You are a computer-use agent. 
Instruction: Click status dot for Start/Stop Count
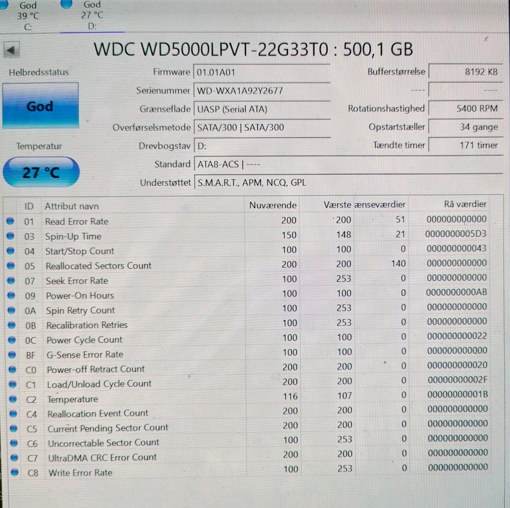11,251
